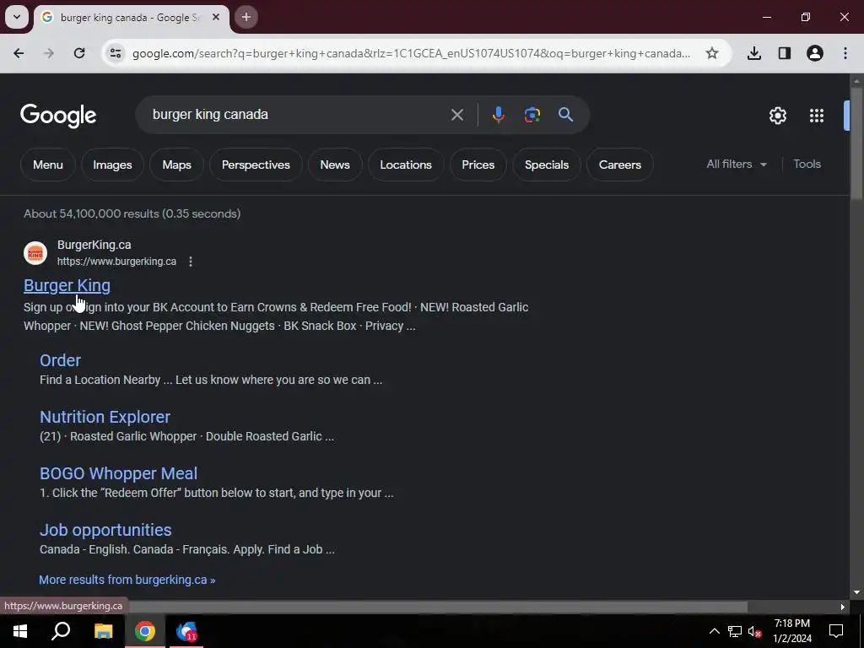Reload the current page
The height and width of the screenshot is (648, 864).
[x=79, y=53]
